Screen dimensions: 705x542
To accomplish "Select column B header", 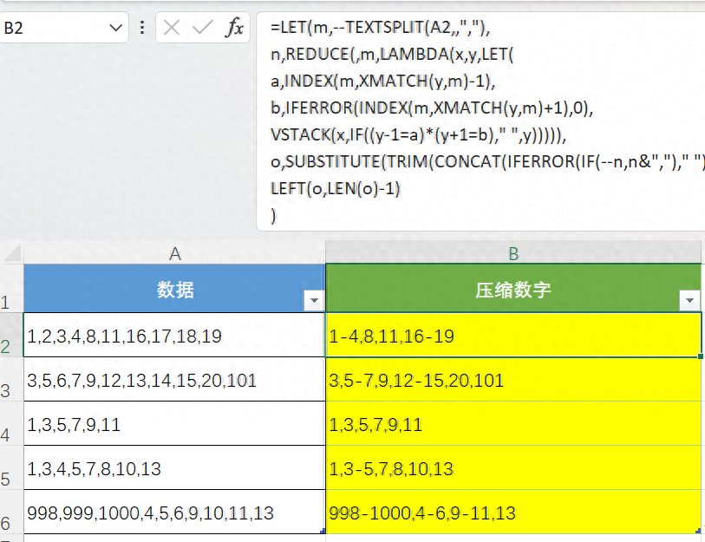I will (513, 254).
